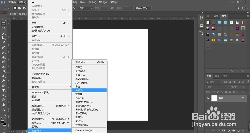The width and height of the screenshot is (250, 133).
Task: Select the Lasso tool
Action: [x=3, y=28]
